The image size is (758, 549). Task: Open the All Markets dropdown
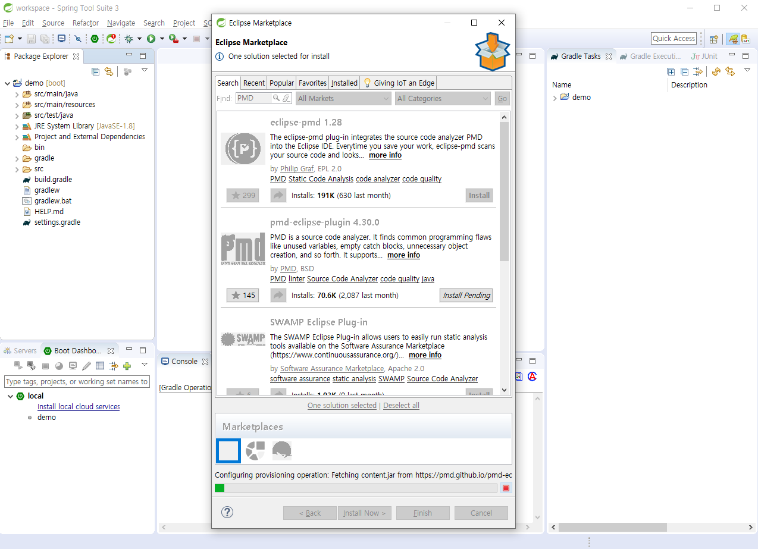[x=343, y=99]
